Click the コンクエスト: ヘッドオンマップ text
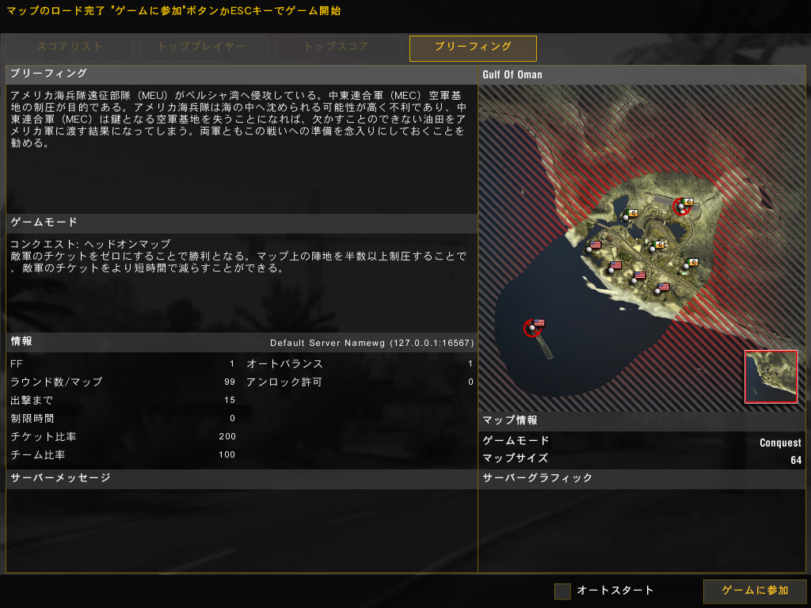The height and width of the screenshot is (608, 811). 90,244
